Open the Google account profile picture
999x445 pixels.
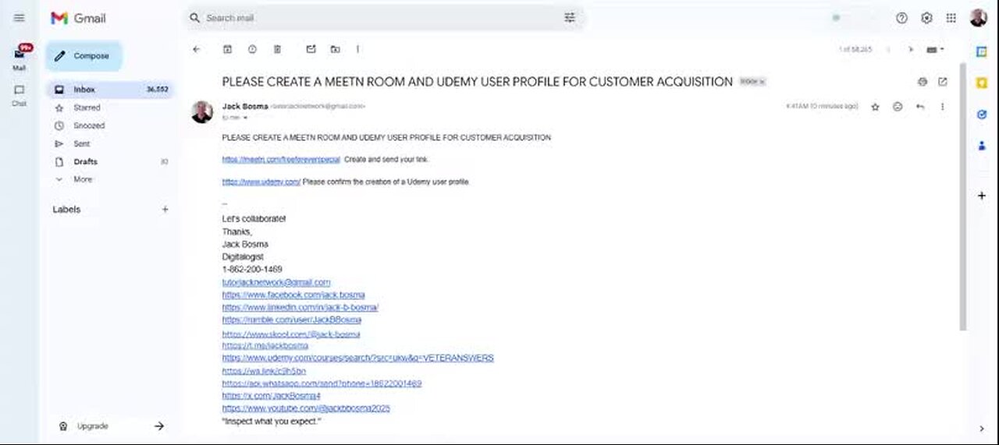(979, 18)
